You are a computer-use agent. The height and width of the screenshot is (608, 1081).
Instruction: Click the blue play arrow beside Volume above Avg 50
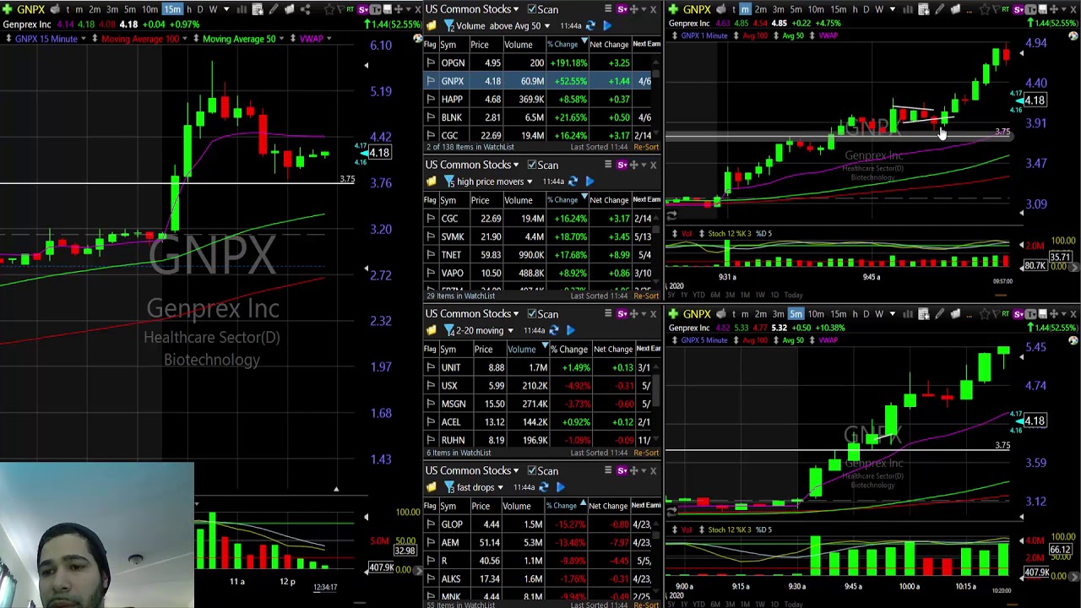pyautogui.click(x=607, y=26)
